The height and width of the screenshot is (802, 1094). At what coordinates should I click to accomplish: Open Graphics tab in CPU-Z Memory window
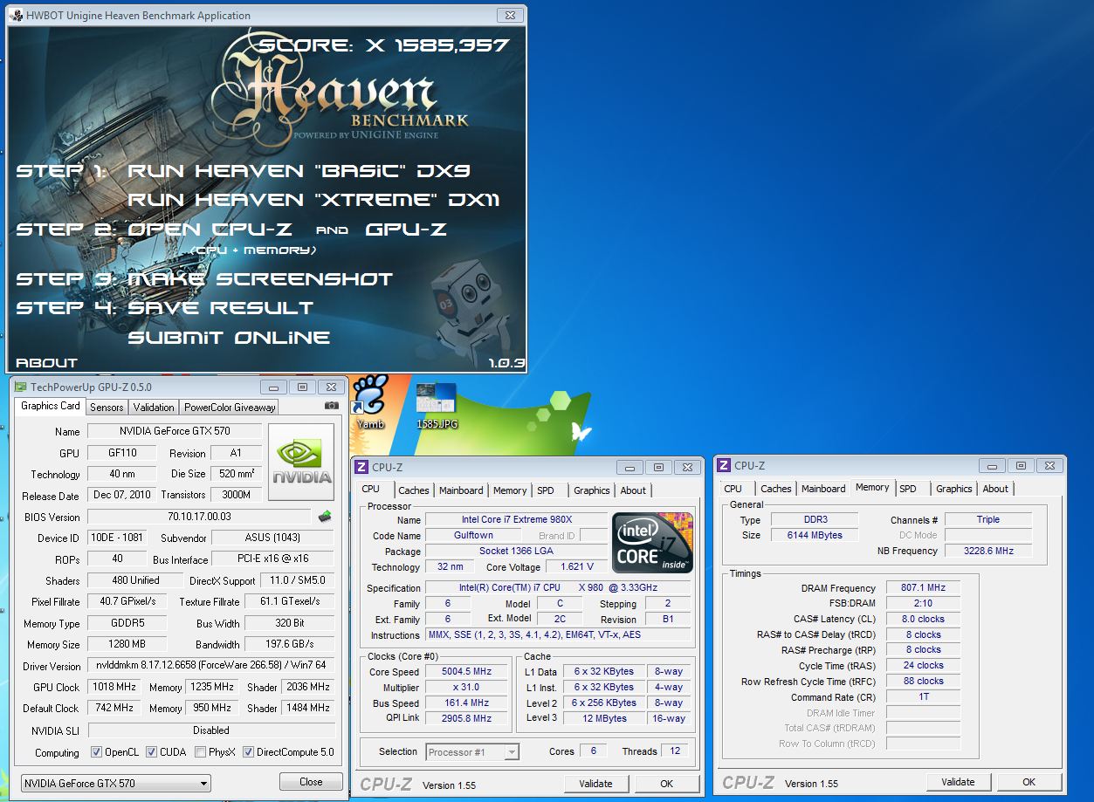(x=954, y=489)
